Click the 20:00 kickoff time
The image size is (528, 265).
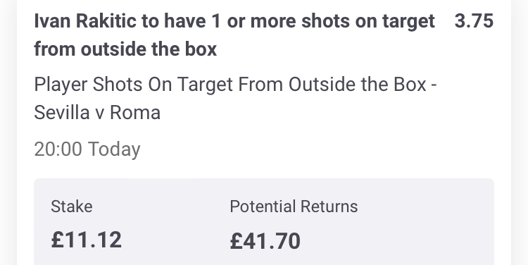coord(58,149)
